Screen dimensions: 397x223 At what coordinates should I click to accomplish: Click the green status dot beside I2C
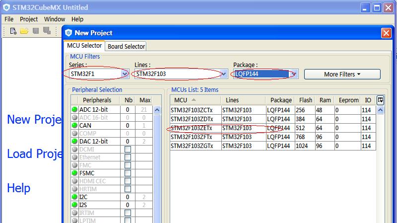point(75,197)
